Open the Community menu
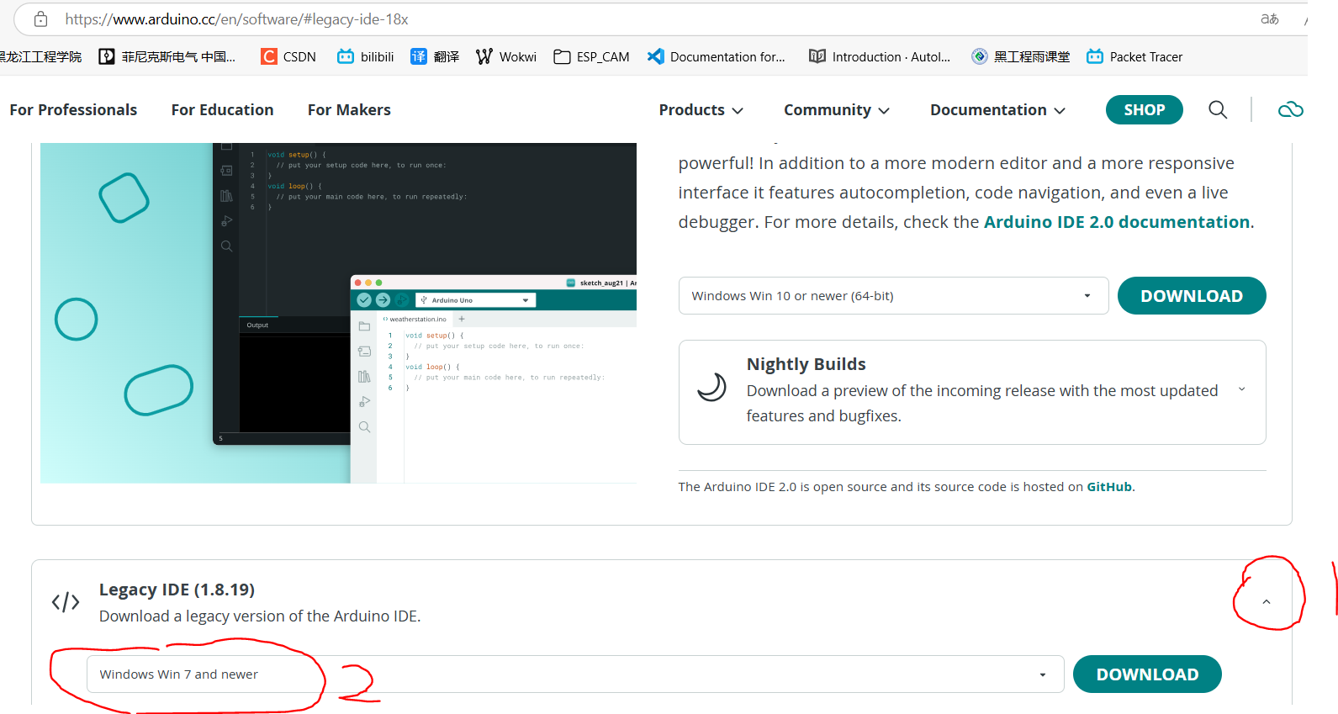Viewport: 1338px width, 714px height. point(837,110)
